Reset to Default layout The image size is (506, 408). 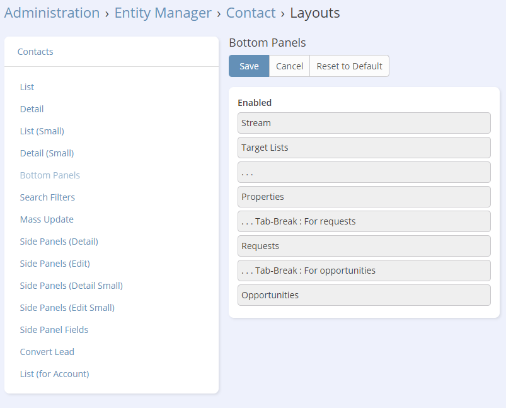pyautogui.click(x=349, y=66)
